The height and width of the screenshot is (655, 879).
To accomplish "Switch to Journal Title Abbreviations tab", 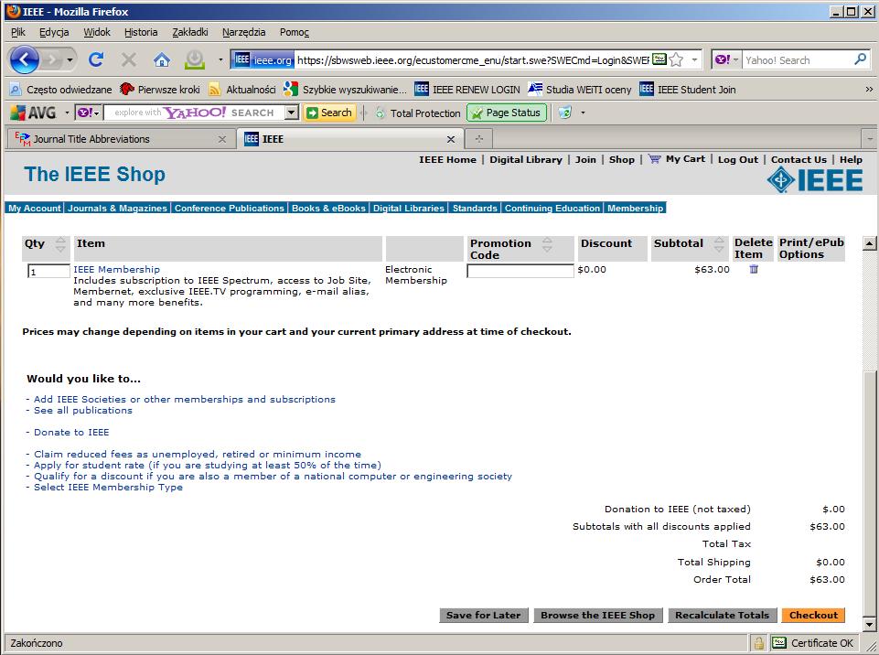I will pos(121,139).
